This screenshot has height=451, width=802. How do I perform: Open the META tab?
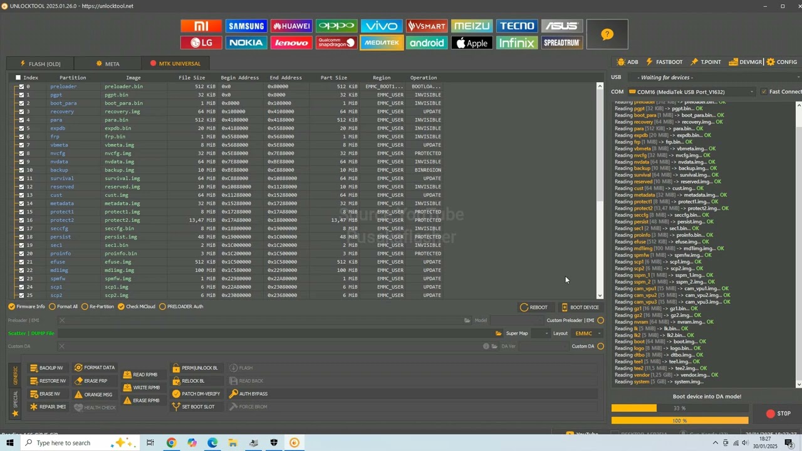coord(108,64)
